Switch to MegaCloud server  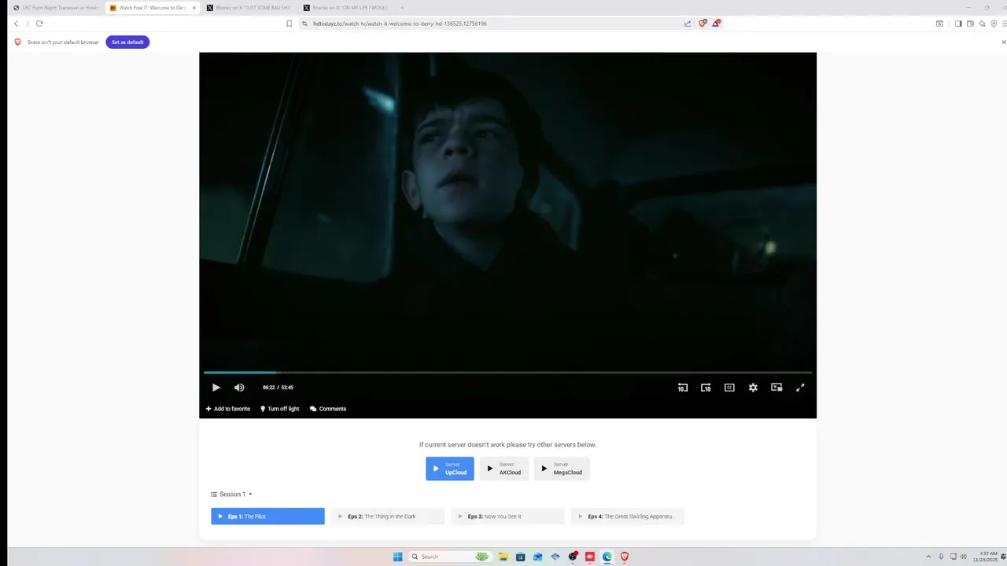[x=562, y=469]
